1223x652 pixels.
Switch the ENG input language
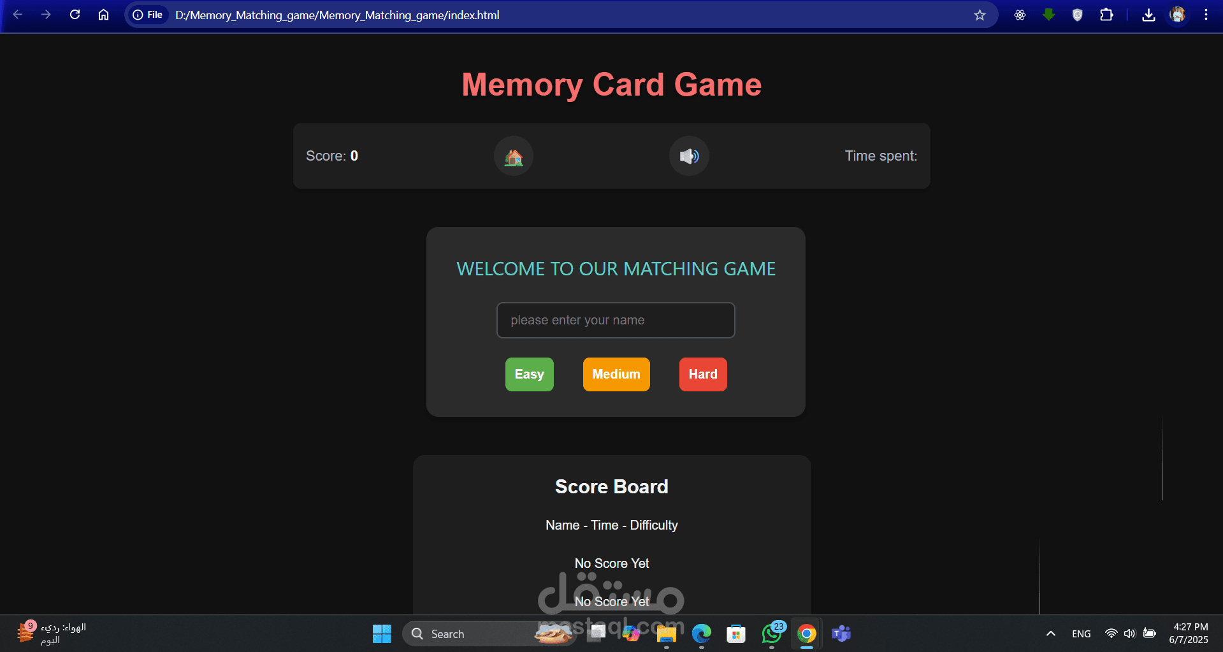tap(1081, 634)
